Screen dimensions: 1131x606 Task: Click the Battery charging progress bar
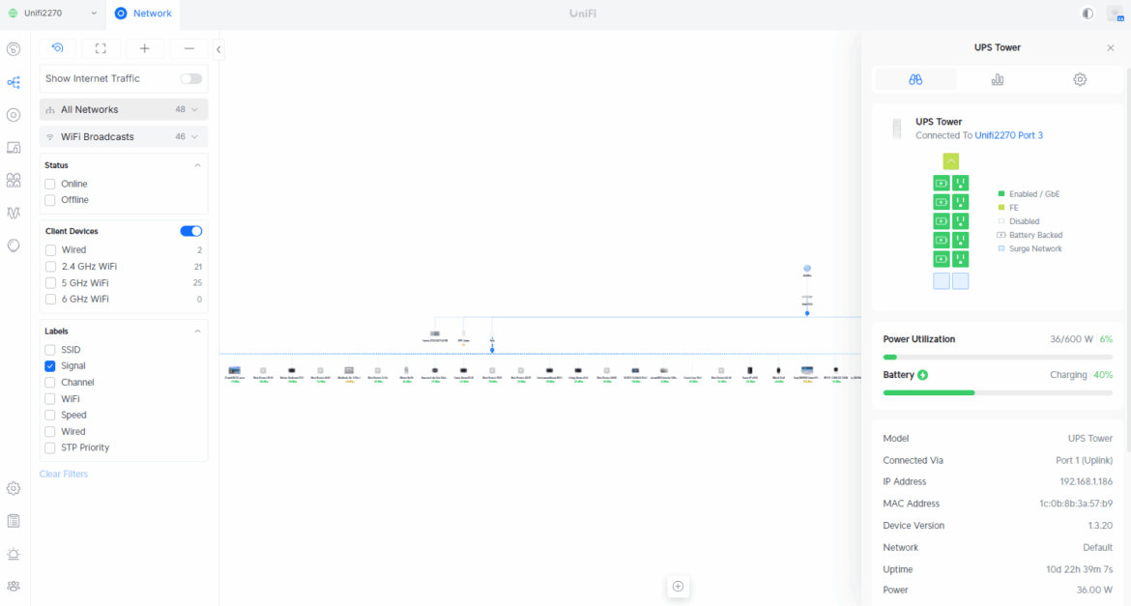click(997, 392)
